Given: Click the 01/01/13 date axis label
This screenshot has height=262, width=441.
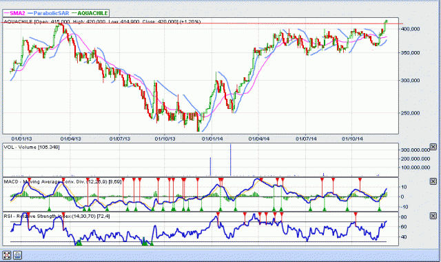Looking at the screenshot, I should coord(21,139).
